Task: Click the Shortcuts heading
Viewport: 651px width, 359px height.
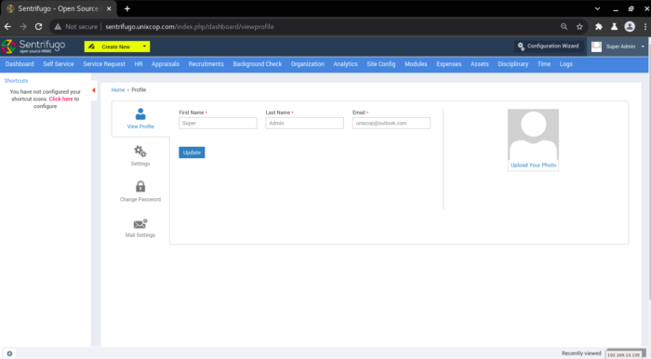Action: [16, 81]
